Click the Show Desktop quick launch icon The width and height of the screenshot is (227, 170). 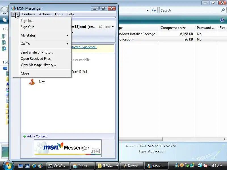click(20, 166)
